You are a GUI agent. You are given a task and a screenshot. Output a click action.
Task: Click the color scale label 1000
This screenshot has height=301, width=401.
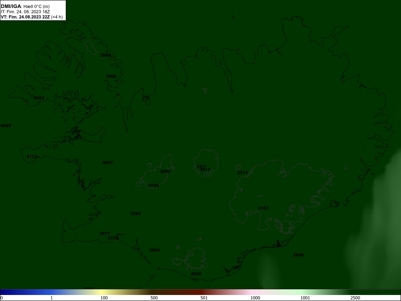tap(255, 298)
